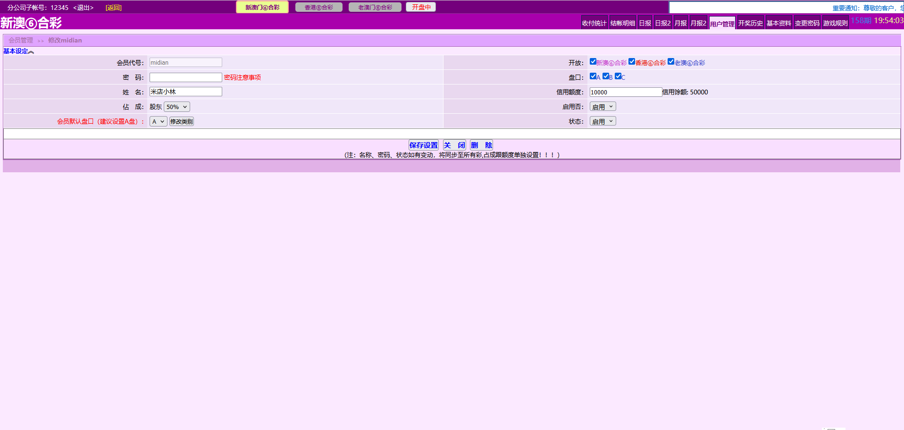
Task: Open the 收付统计 menu
Action: coord(594,23)
